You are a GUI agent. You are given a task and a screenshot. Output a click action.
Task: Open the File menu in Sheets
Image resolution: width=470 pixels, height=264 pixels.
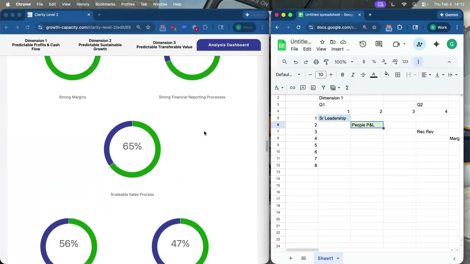pos(294,49)
